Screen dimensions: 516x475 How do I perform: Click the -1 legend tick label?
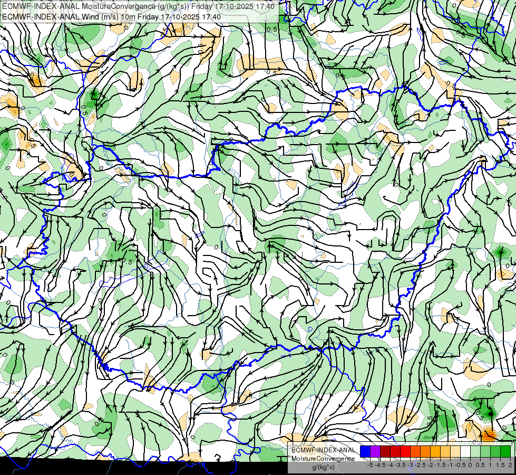pos(450,465)
